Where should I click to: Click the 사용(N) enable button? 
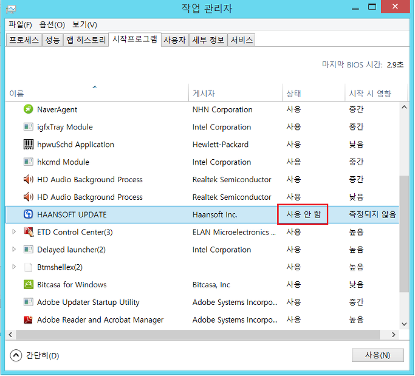tap(378, 355)
